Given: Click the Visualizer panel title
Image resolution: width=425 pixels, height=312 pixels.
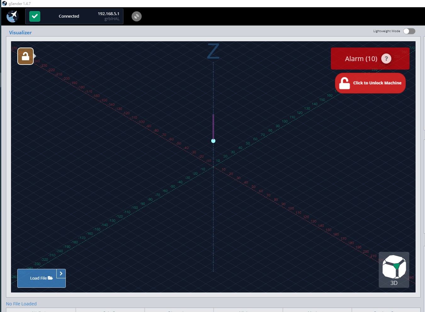Looking at the screenshot, I should tap(20, 32).
